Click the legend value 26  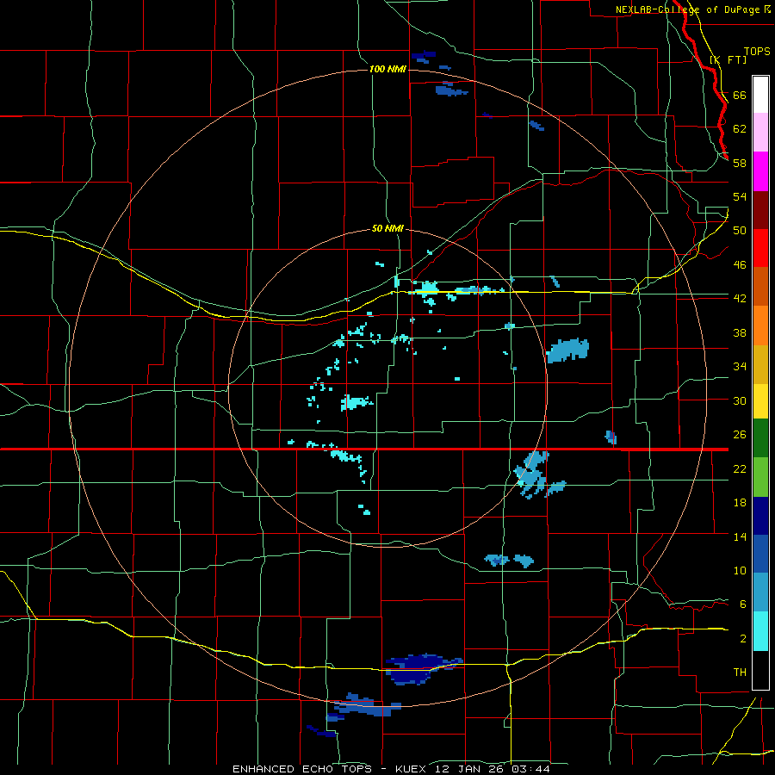pyautogui.click(x=740, y=435)
